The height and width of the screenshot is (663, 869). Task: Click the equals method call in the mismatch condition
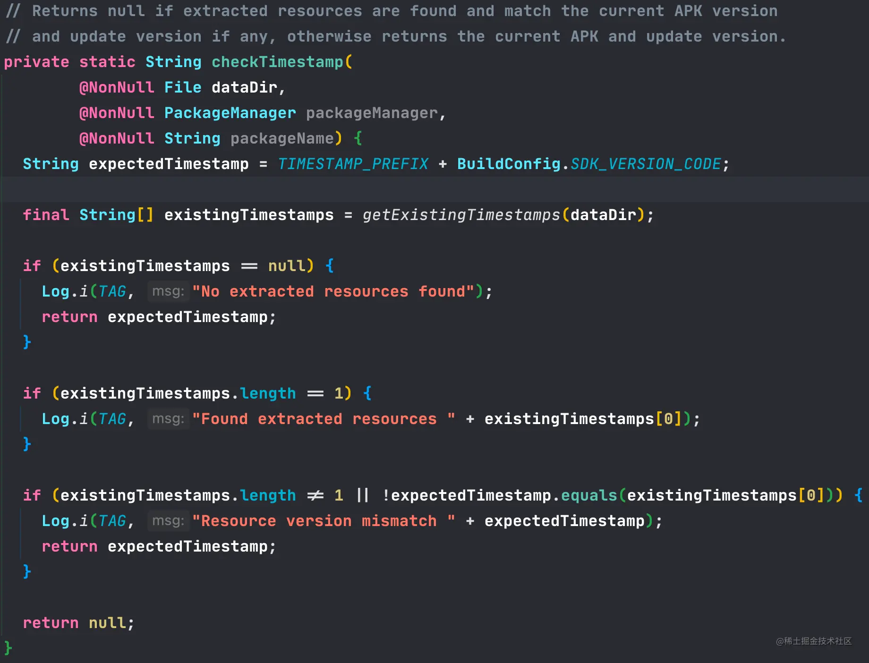click(589, 495)
